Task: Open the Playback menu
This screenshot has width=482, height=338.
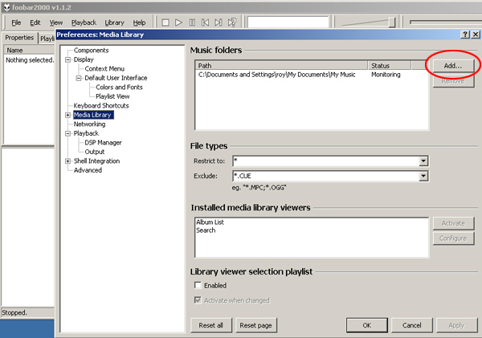Action: [x=84, y=22]
